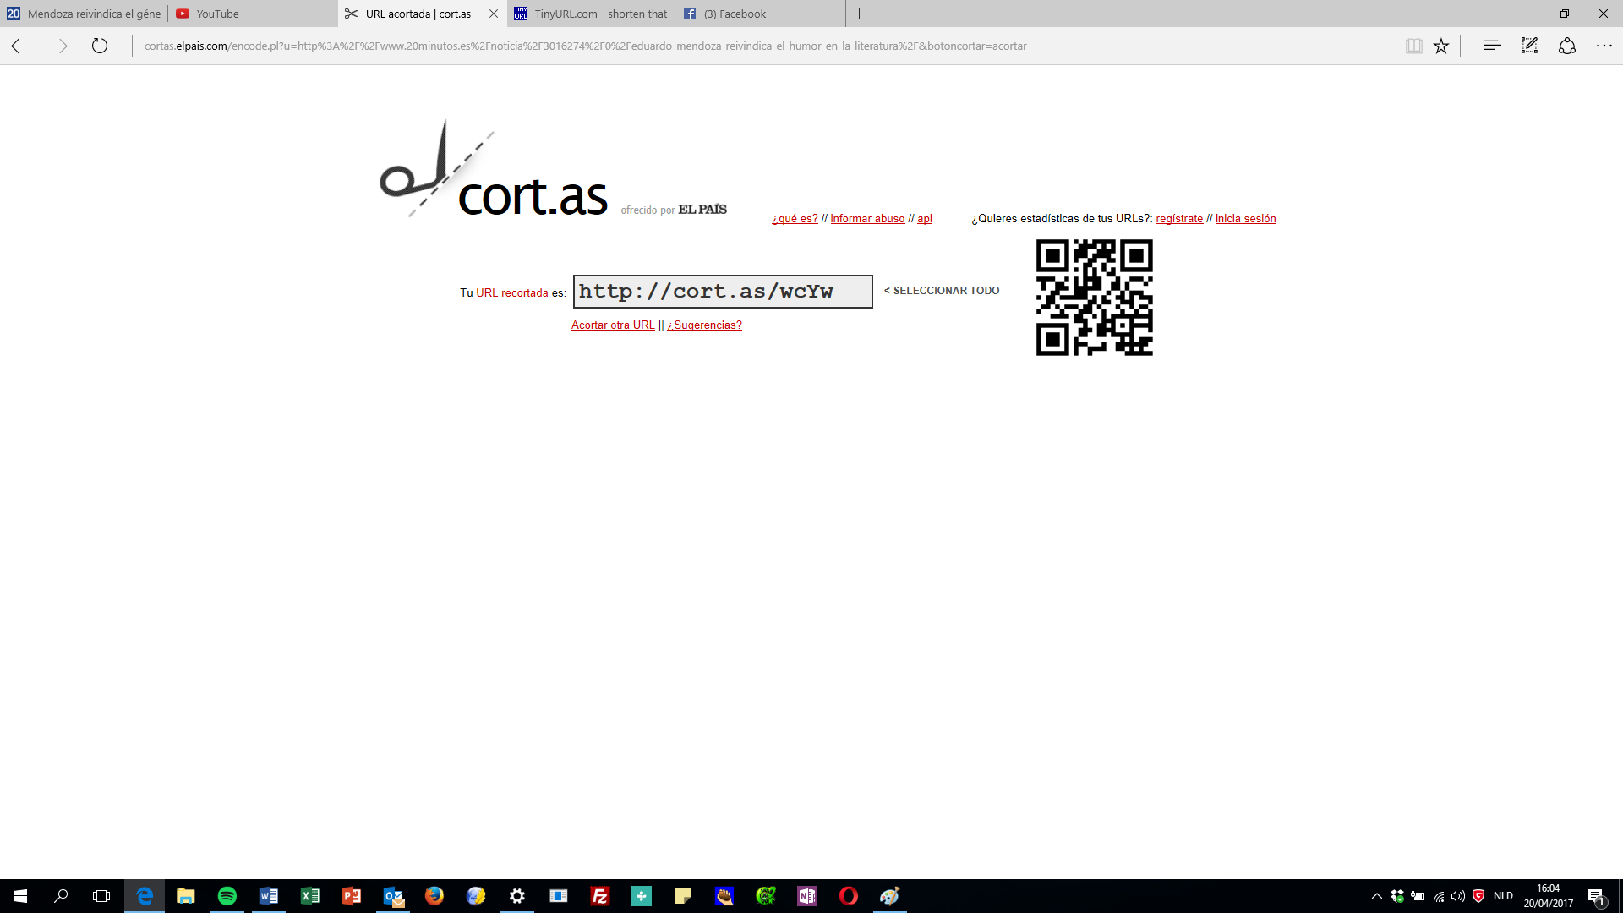Show hidden system tray icons chevron
The width and height of the screenshot is (1623, 913).
pos(1376,896)
